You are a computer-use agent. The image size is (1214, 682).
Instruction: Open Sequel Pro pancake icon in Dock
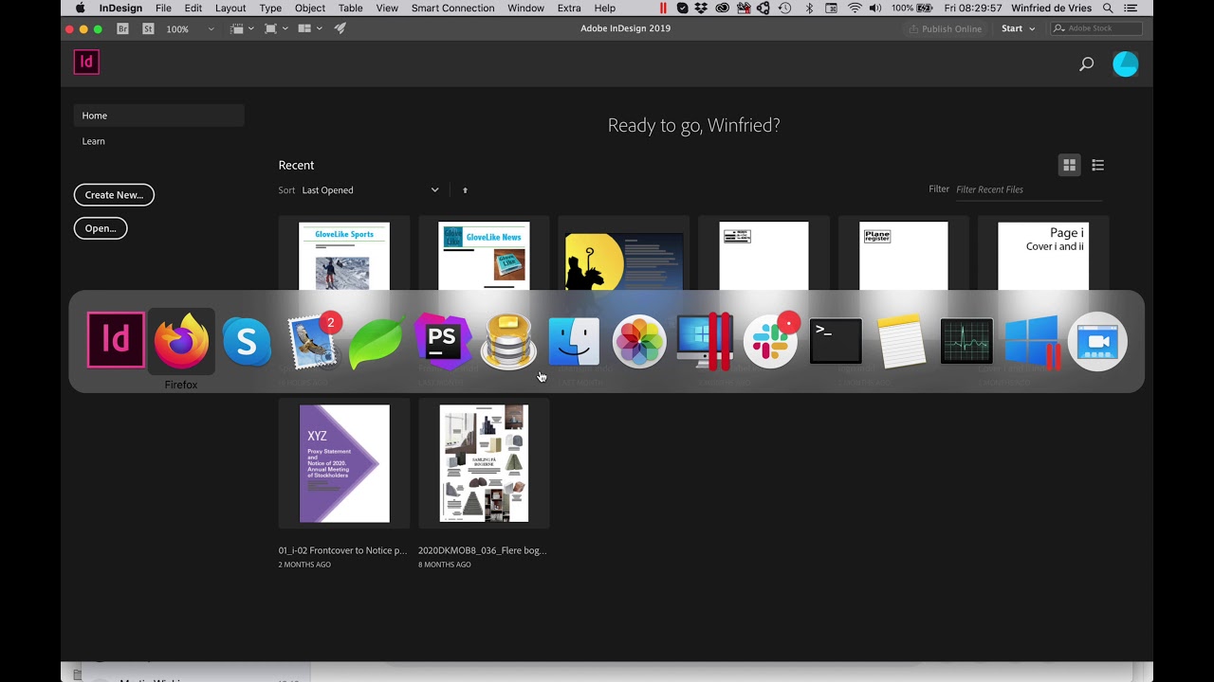pos(508,341)
